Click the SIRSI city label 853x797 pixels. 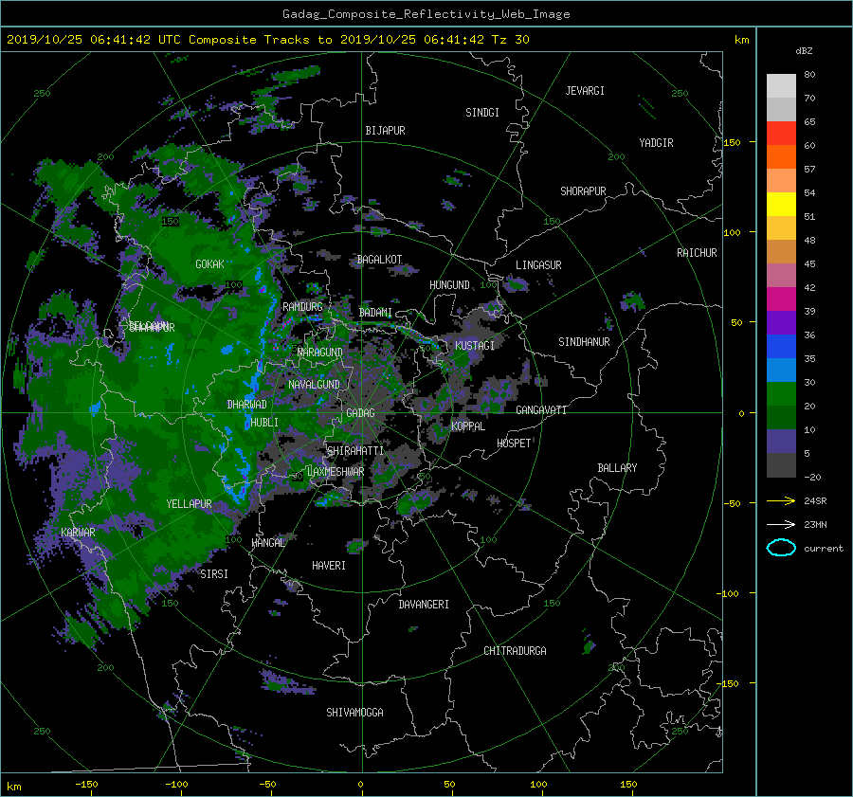pos(214,574)
